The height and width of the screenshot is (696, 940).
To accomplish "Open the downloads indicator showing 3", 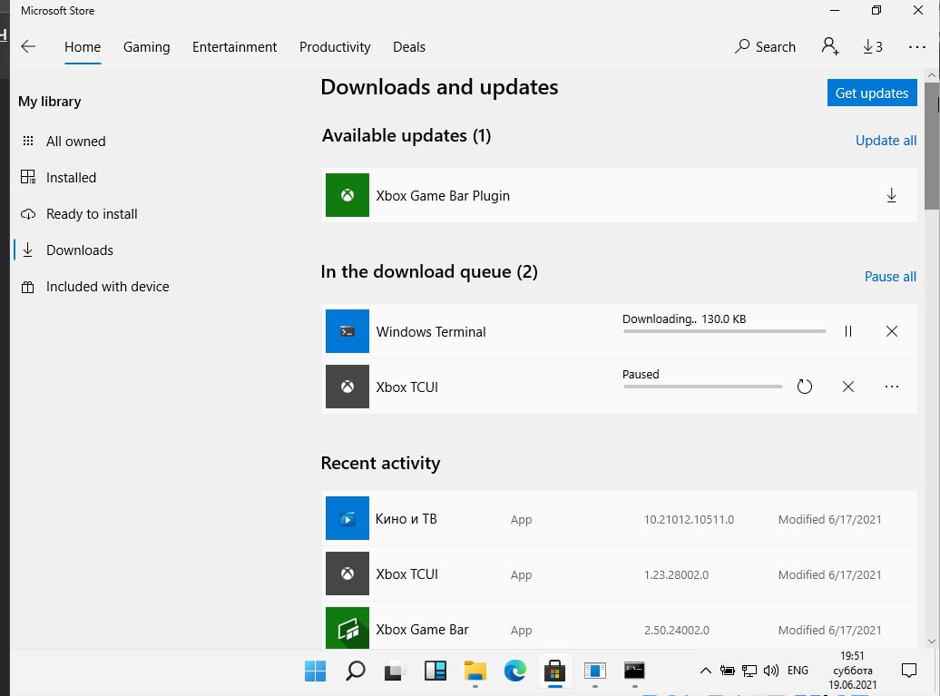I will tap(872, 47).
